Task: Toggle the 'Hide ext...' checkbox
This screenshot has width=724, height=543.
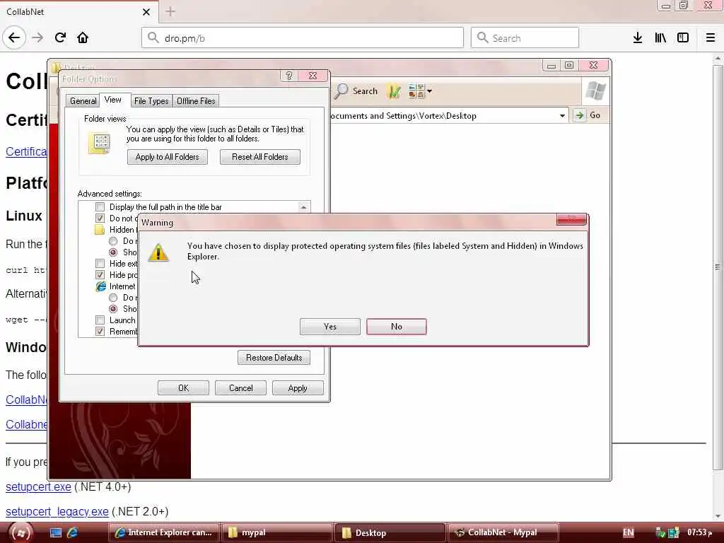Action: click(100, 264)
